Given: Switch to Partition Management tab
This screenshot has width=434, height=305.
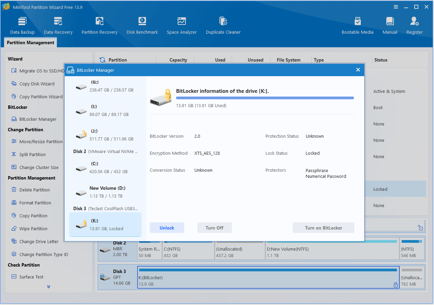Looking at the screenshot, I should [x=31, y=43].
